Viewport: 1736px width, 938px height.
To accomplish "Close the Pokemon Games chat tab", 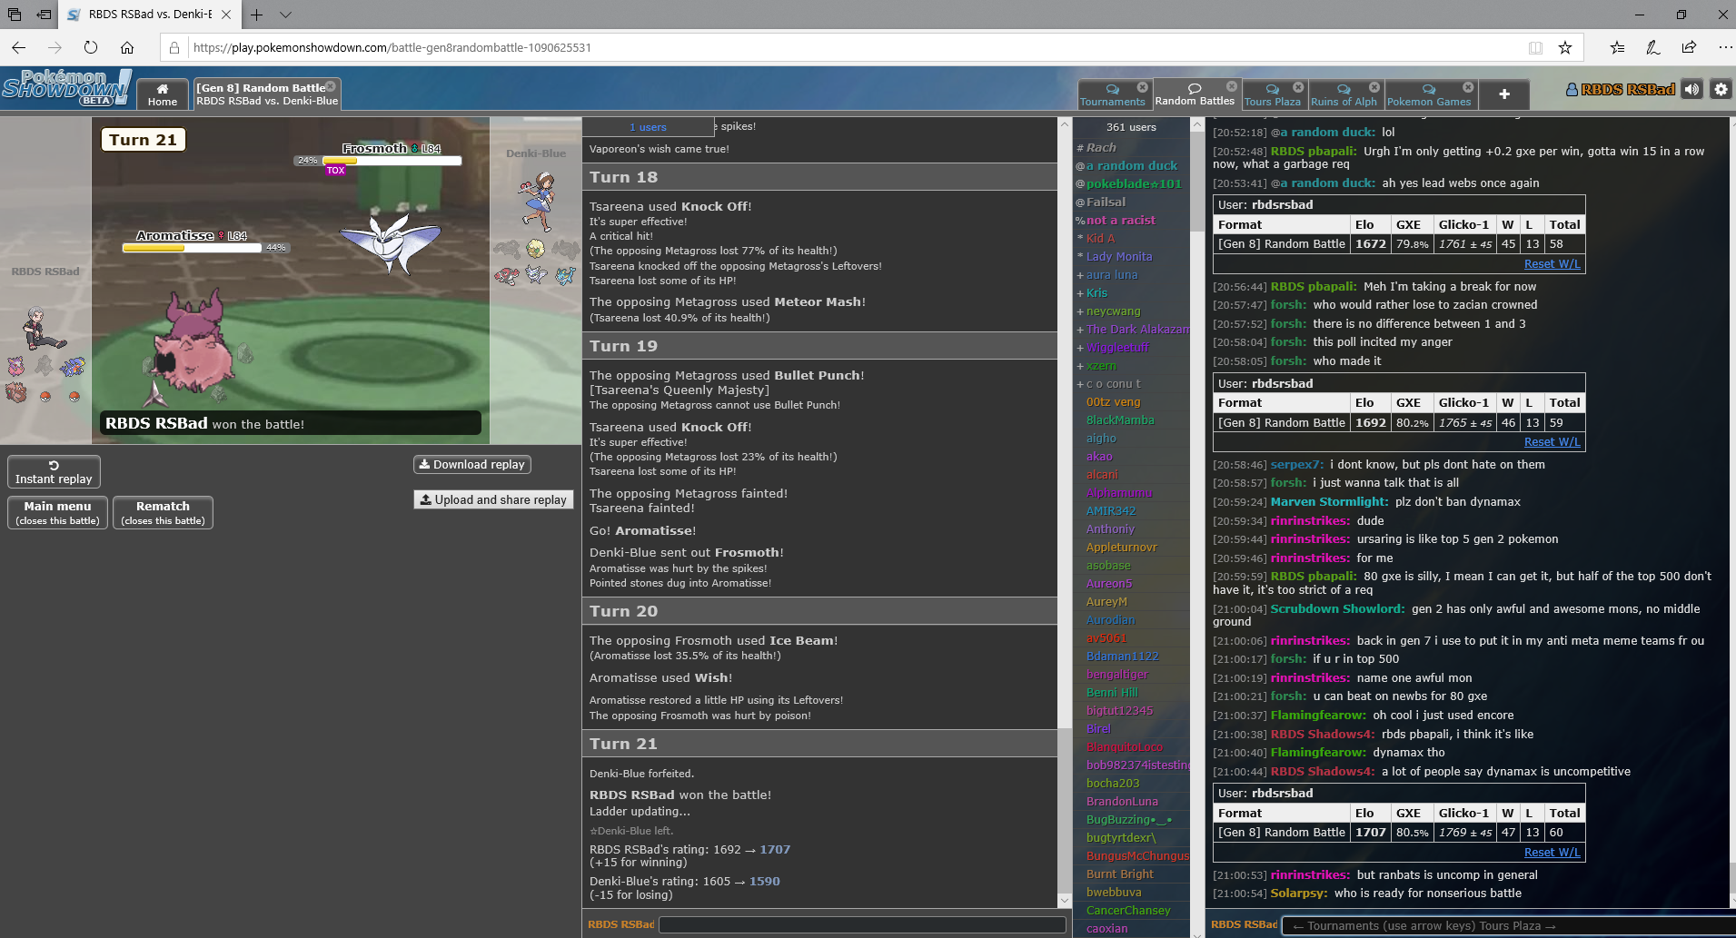I will pos(1469,87).
